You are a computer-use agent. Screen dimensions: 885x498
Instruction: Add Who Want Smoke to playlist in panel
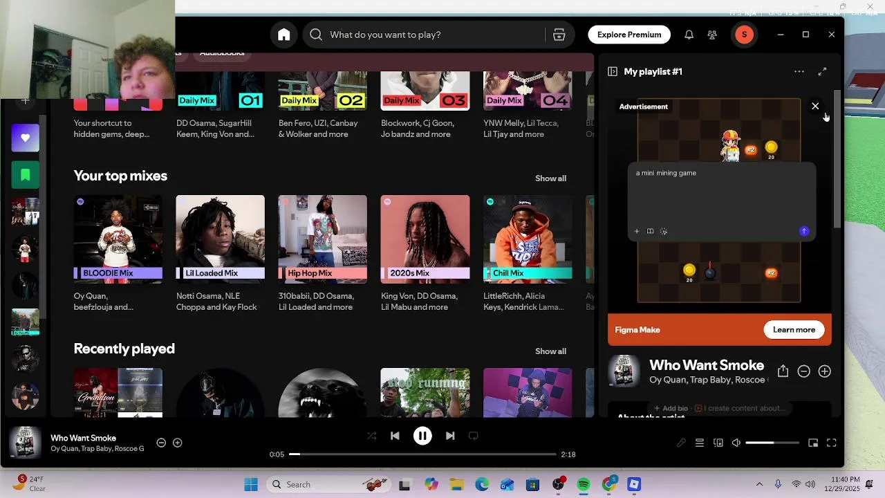(824, 371)
